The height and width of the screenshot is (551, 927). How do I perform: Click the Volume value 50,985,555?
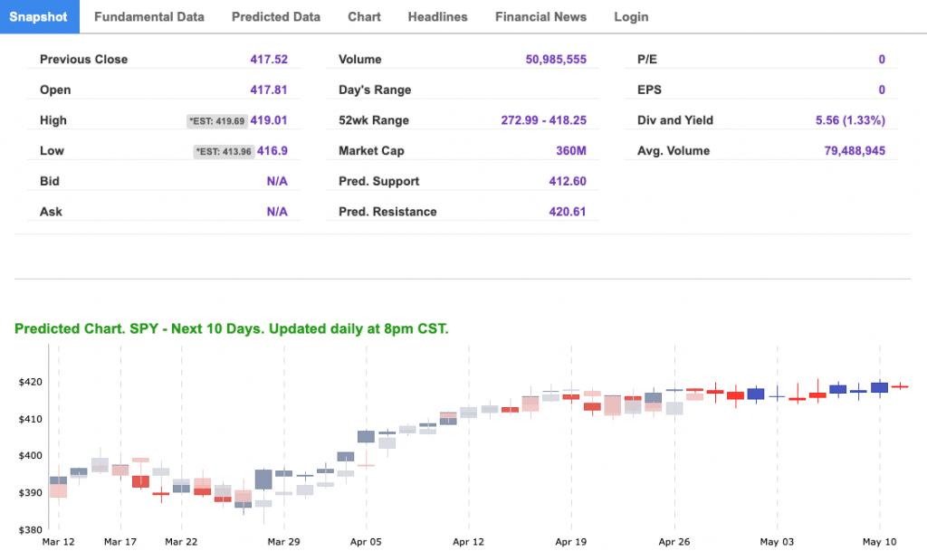point(556,60)
